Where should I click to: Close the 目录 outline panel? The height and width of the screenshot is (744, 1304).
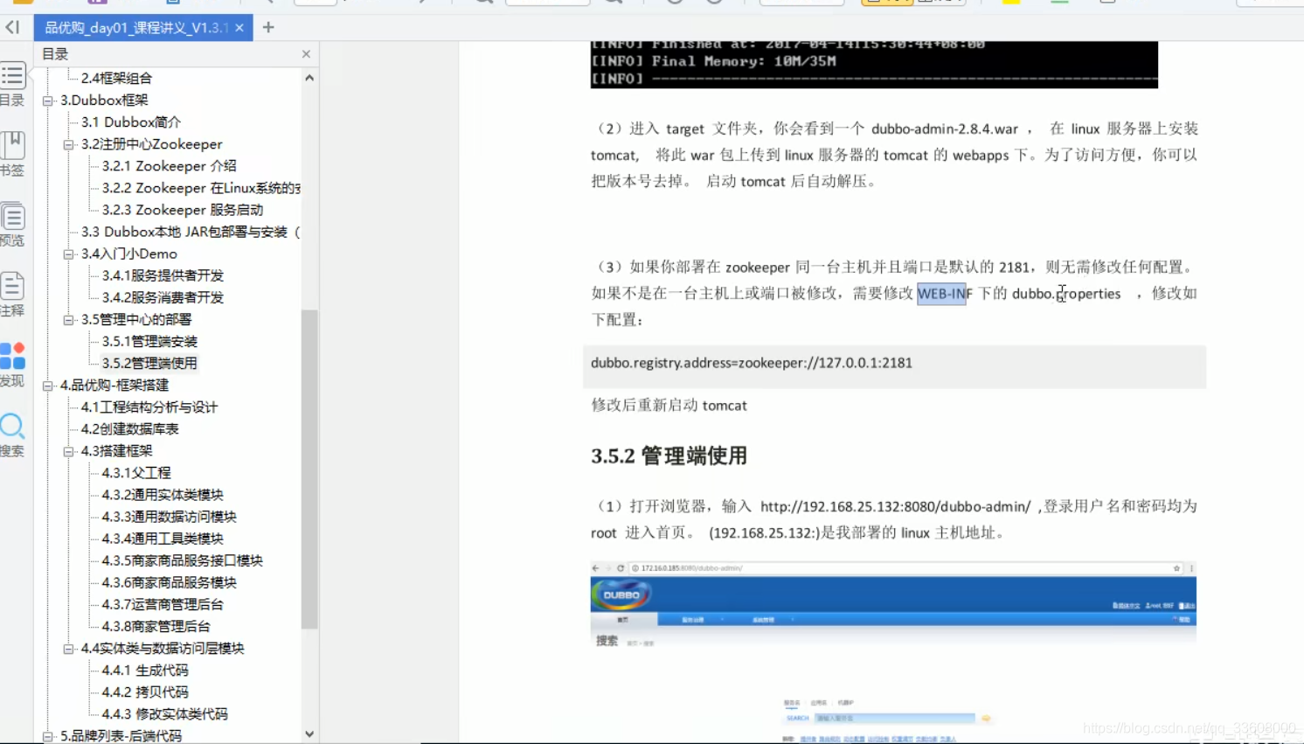(306, 54)
